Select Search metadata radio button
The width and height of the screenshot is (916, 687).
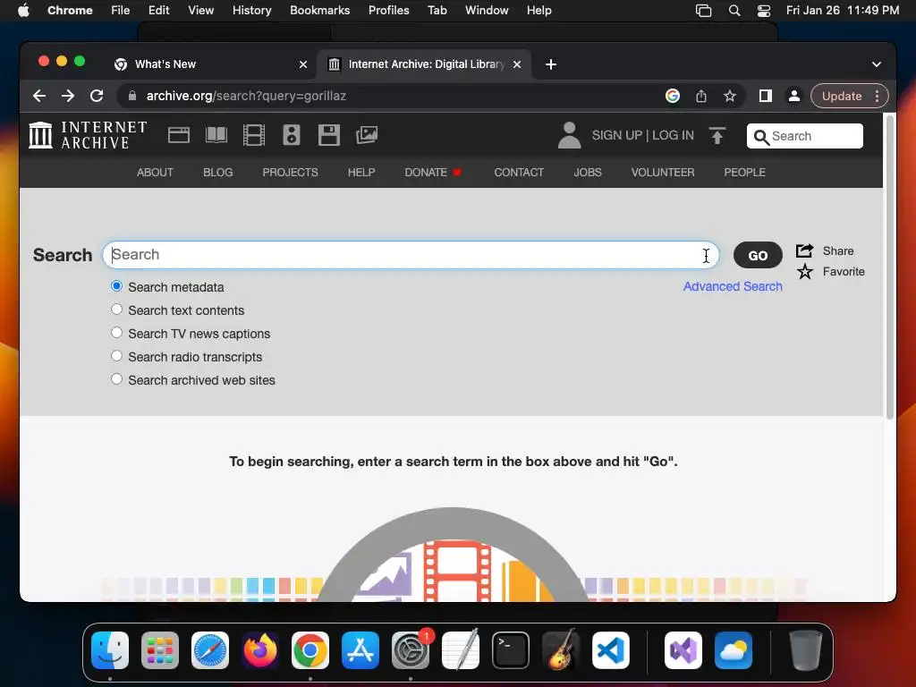117,286
